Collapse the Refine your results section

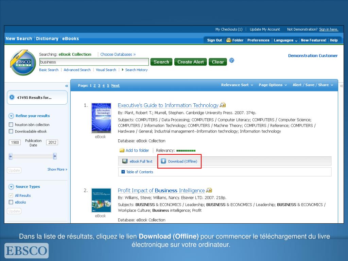click(x=11, y=116)
